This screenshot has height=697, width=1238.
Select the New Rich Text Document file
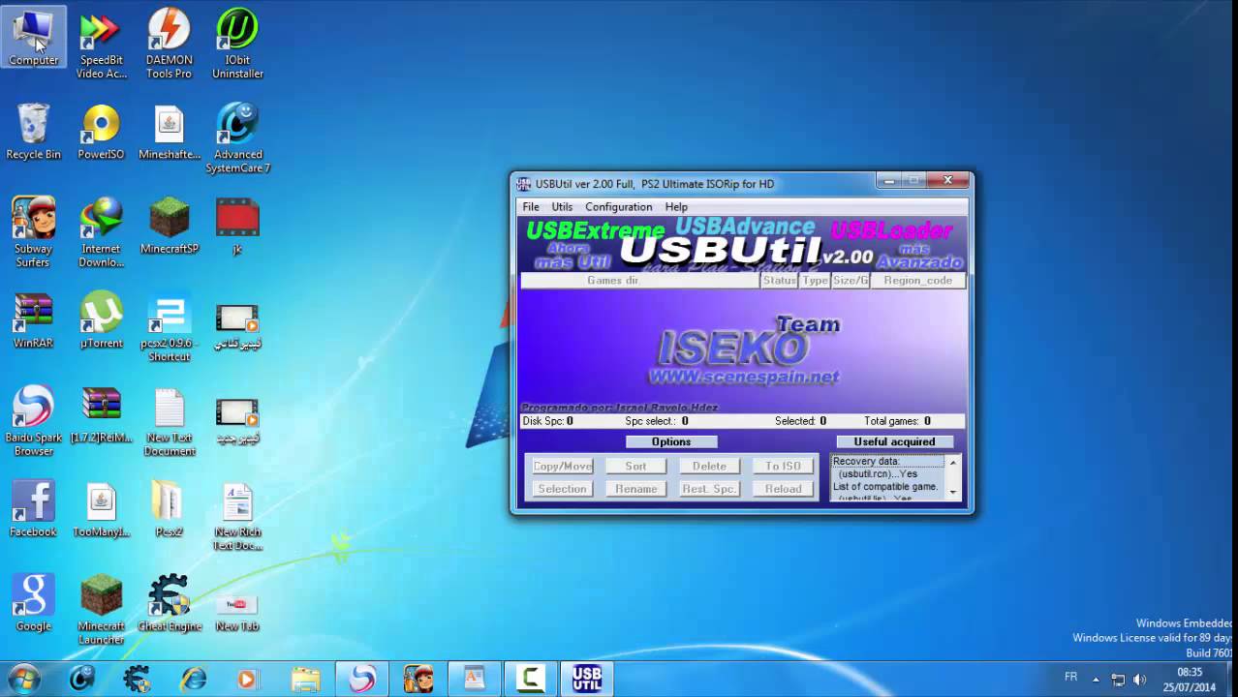coord(237,516)
